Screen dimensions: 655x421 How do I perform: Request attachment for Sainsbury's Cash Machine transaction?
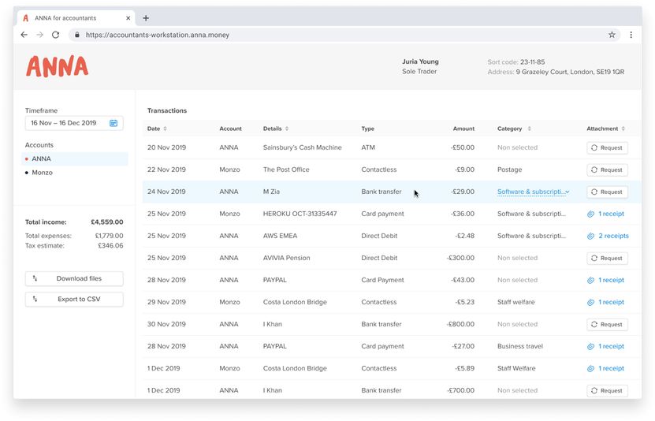[x=607, y=147]
